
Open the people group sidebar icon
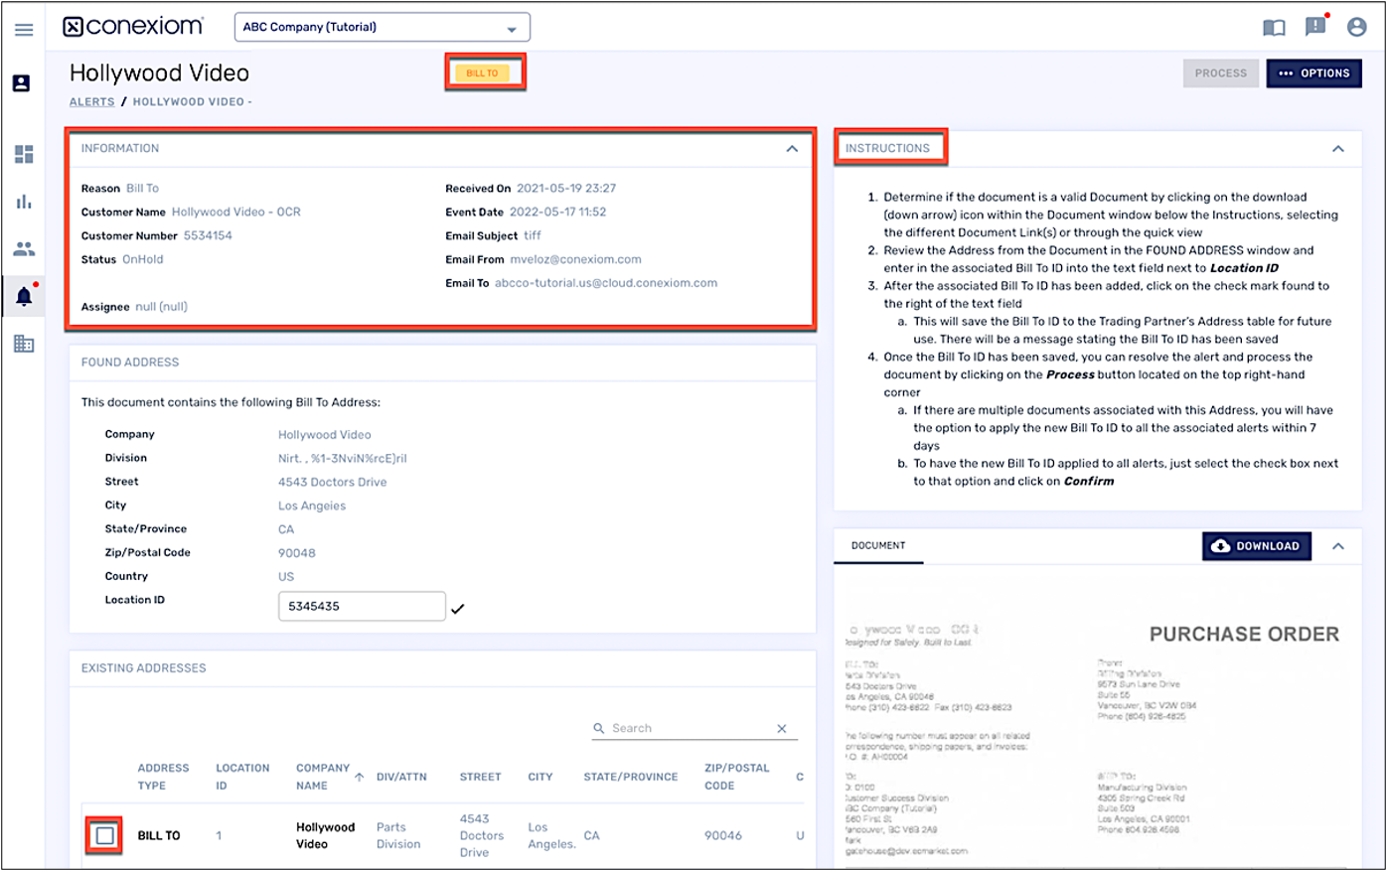click(24, 249)
